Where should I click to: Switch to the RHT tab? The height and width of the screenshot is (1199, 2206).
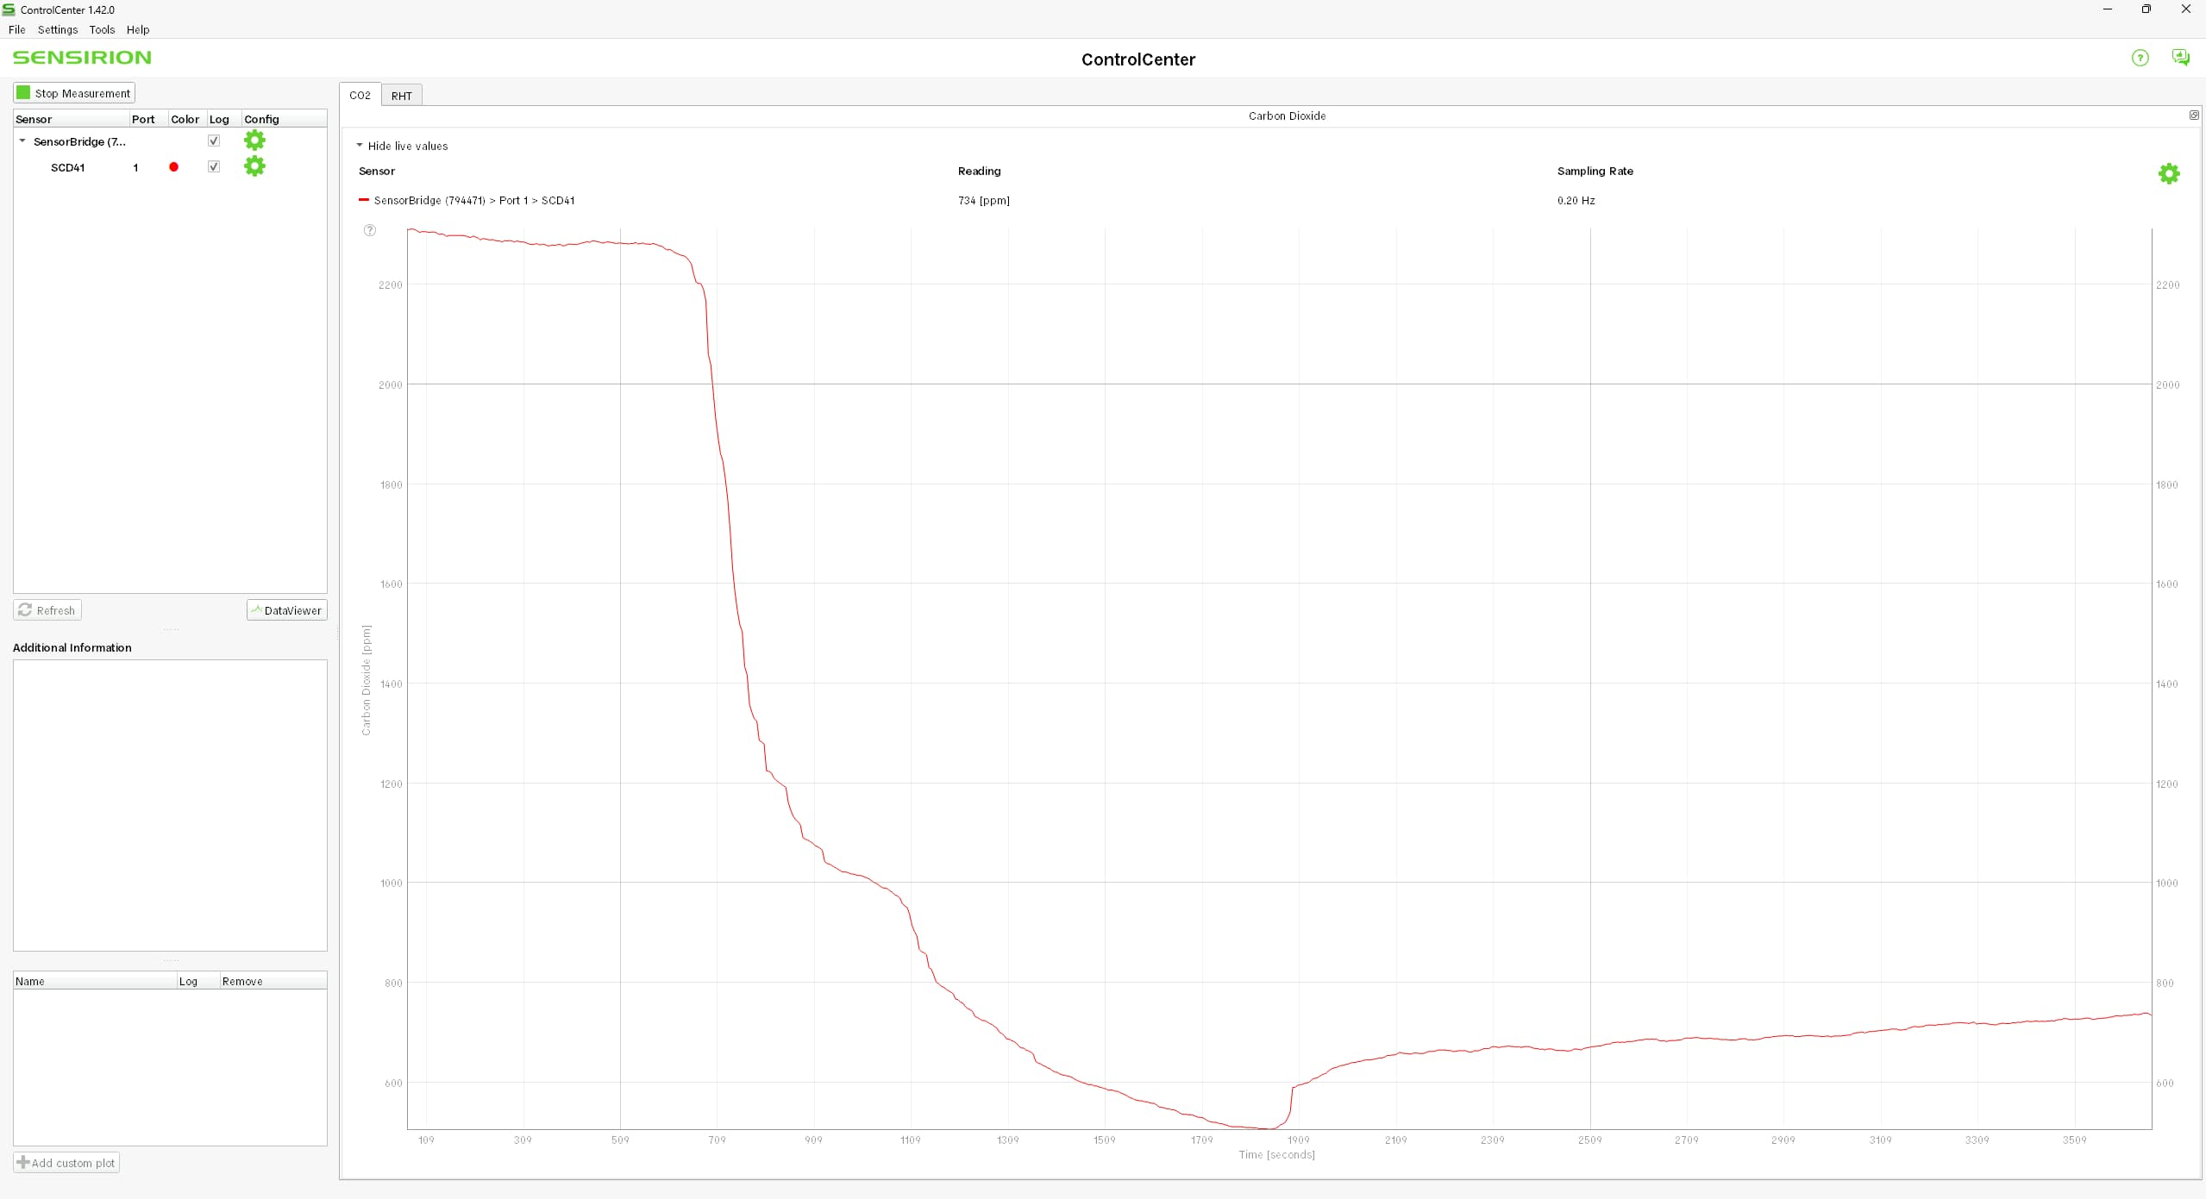pos(401,96)
